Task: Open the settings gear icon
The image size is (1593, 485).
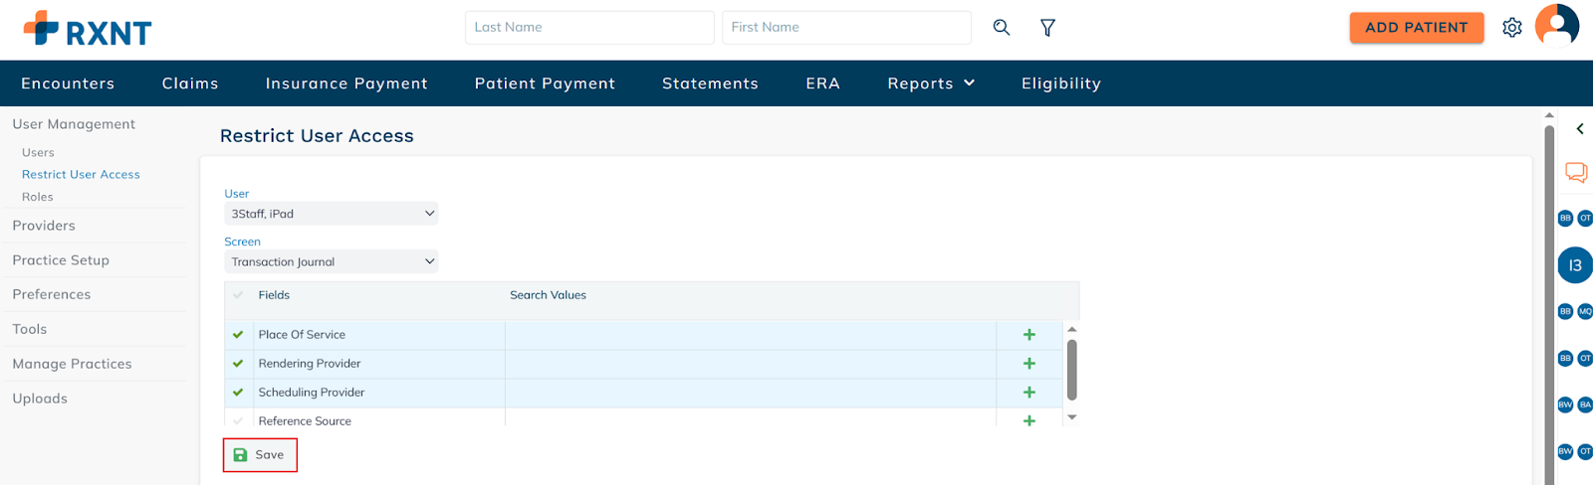Action: coord(1512,28)
